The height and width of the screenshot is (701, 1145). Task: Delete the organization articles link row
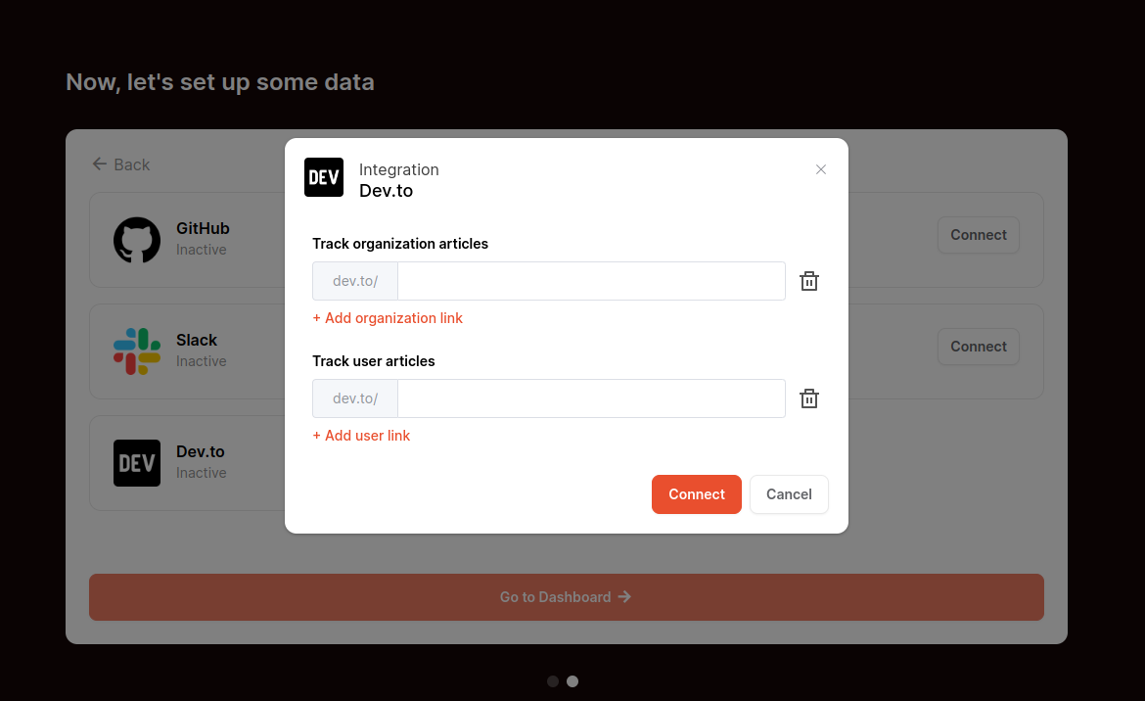coord(809,281)
